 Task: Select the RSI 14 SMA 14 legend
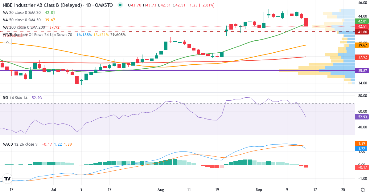click(15, 98)
